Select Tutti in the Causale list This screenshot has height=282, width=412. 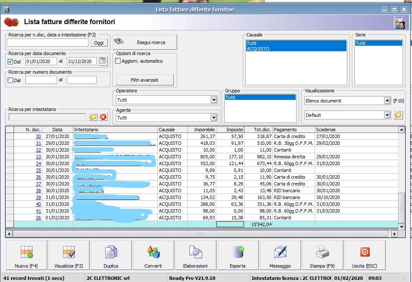click(x=296, y=43)
